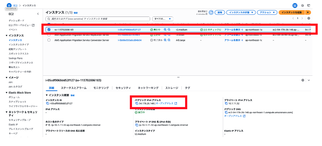This screenshot has height=146, width=322.
Task: Click the zoom-out icon on sv-113702006183 row
Action: click(x=169, y=29)
